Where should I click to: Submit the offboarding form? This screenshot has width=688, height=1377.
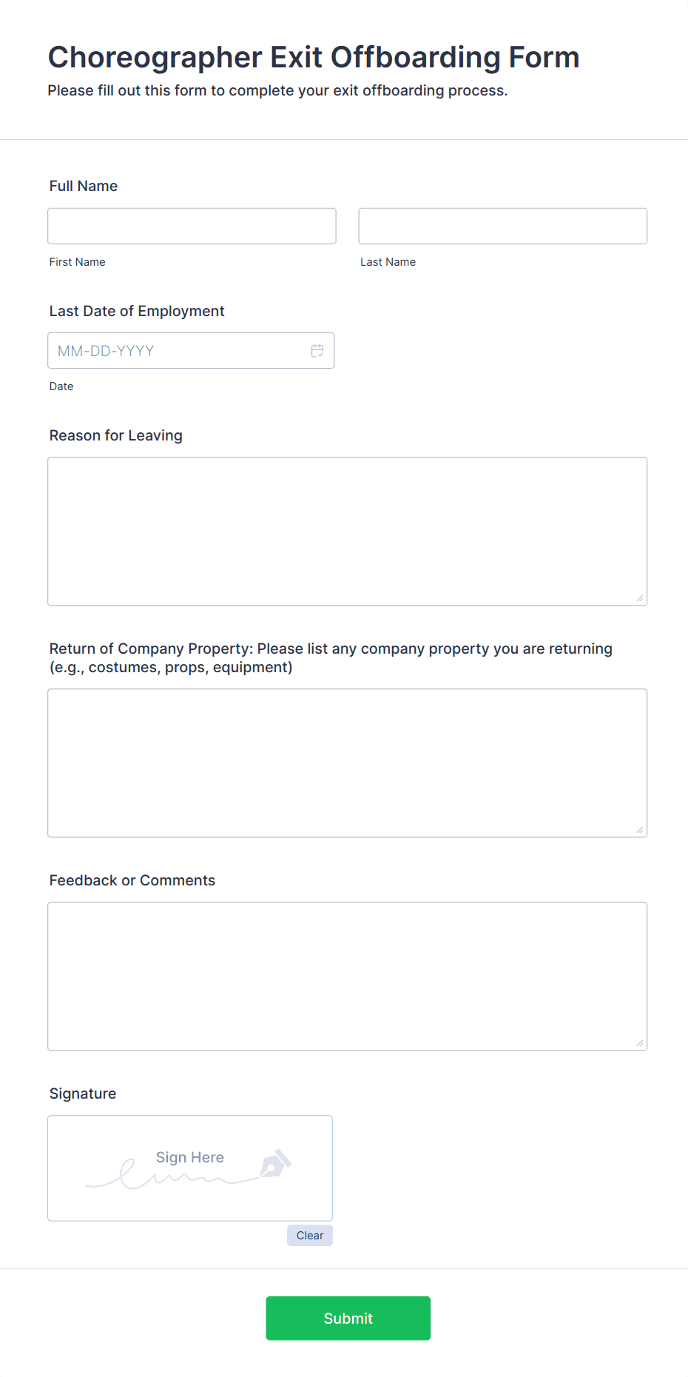tap(348, 1319)
